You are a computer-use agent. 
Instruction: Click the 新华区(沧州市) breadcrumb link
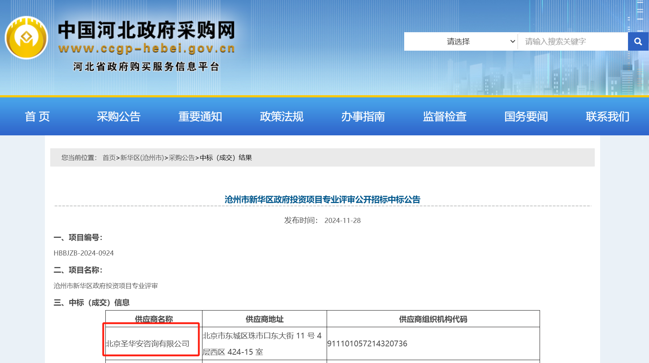pos(142,158)
